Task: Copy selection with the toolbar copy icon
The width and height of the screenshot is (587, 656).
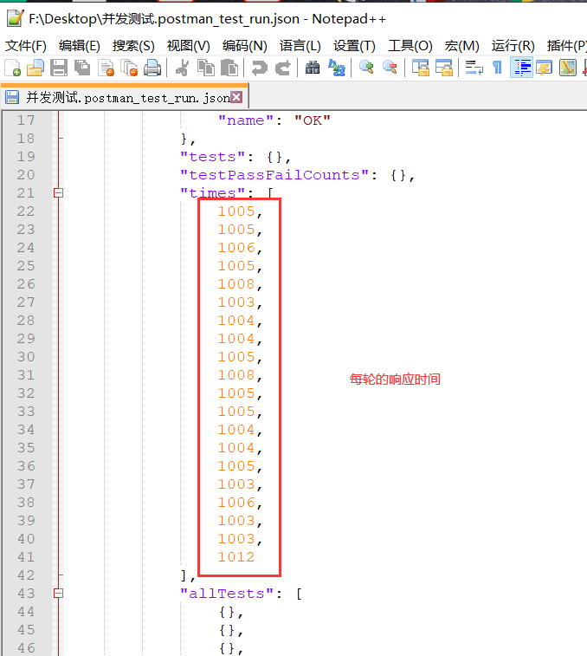Action: tap(206, 68)
